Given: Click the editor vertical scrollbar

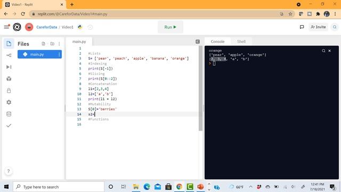Looking at the screenshot, I should (200, 89).
